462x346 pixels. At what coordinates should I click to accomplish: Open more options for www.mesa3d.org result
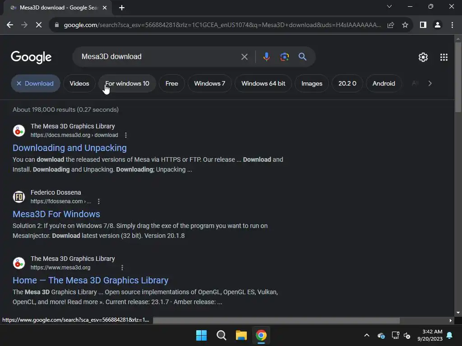tap(122, 268)
